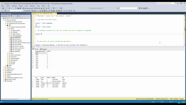Image resolution: width=186 pixels, height=105 pixels.
Task: Expand the Vues folder
Action: click(8, 53)
